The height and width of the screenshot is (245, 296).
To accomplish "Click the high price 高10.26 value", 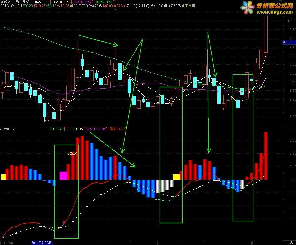I will [x=40, y=6].
